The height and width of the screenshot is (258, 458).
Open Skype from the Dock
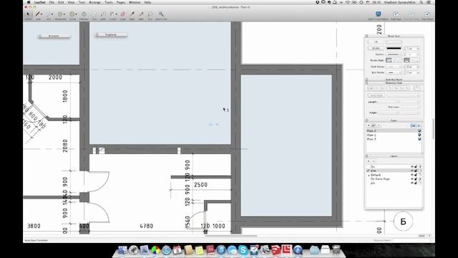(x=243, y=250)
